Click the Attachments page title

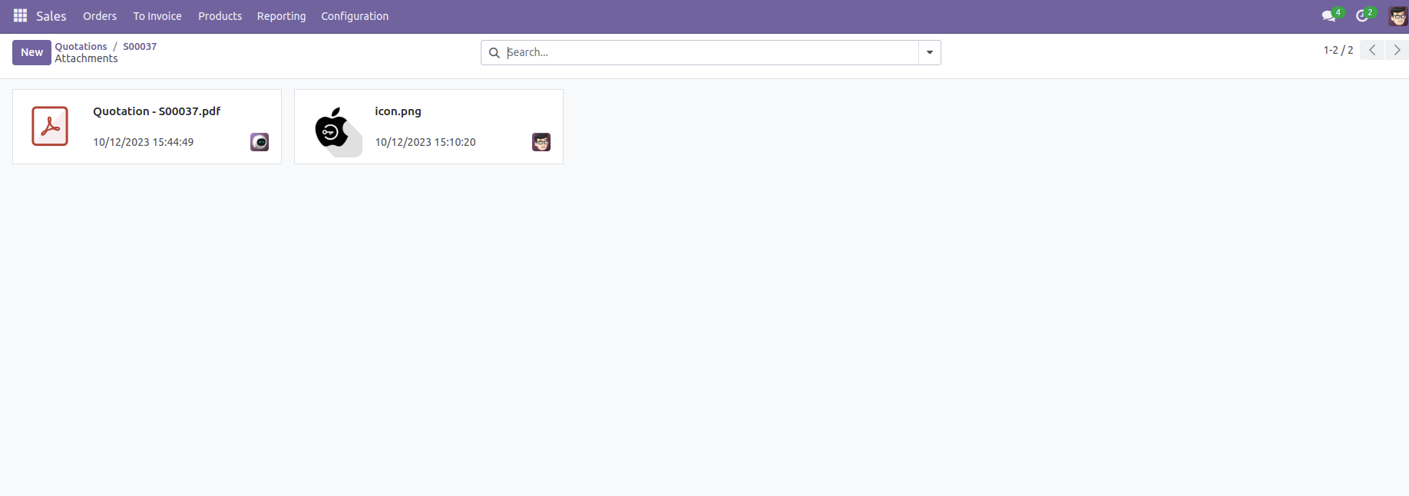click(86, 58)
